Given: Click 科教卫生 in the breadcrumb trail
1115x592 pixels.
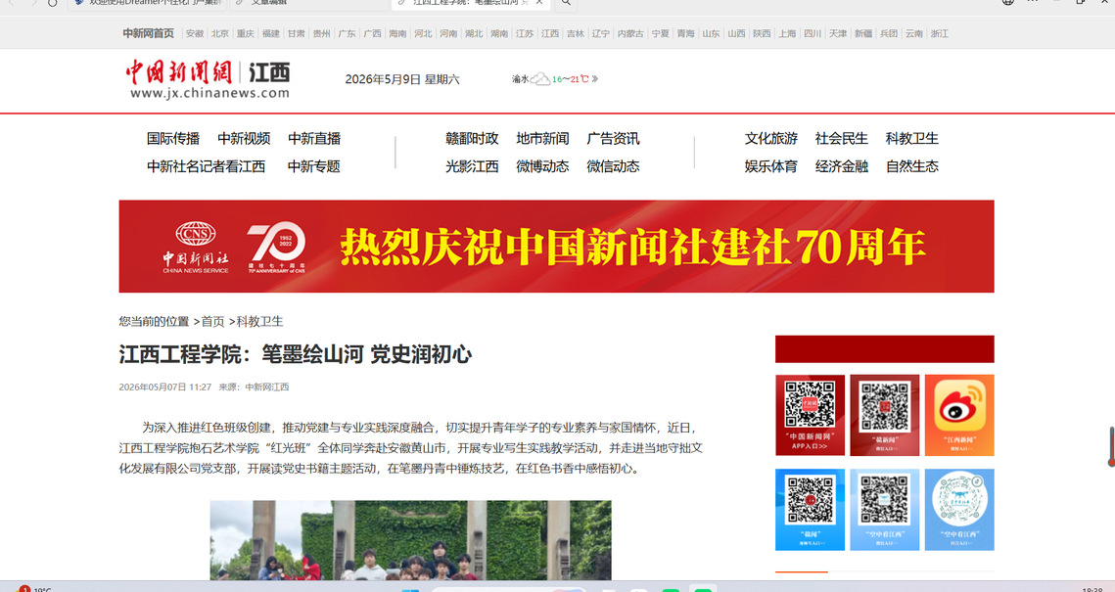Looking at the screenshot, I should (x=259, y=321).
